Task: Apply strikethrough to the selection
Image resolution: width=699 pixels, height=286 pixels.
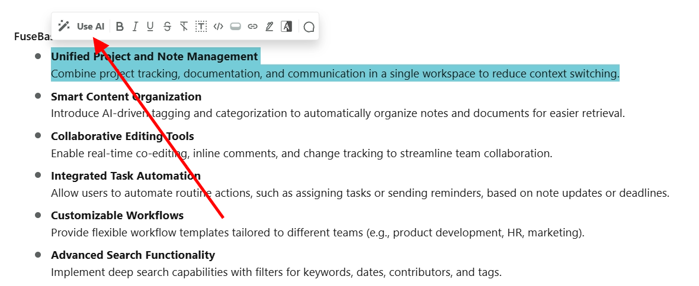Action: point(167,27)
